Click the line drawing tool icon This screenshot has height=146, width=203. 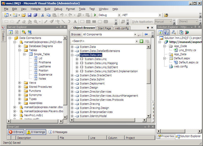click(63, 22)
